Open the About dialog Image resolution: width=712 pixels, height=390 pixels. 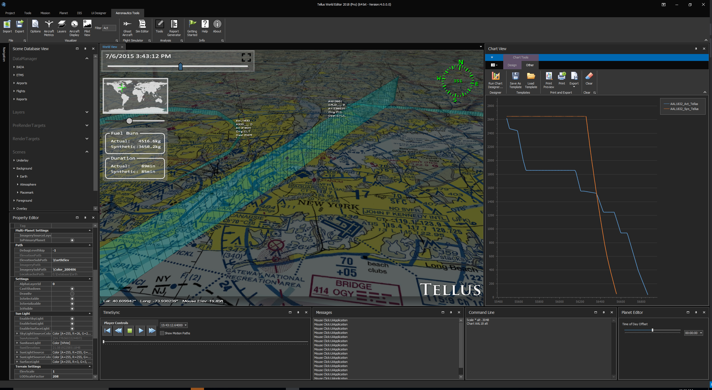pos(217,27)
